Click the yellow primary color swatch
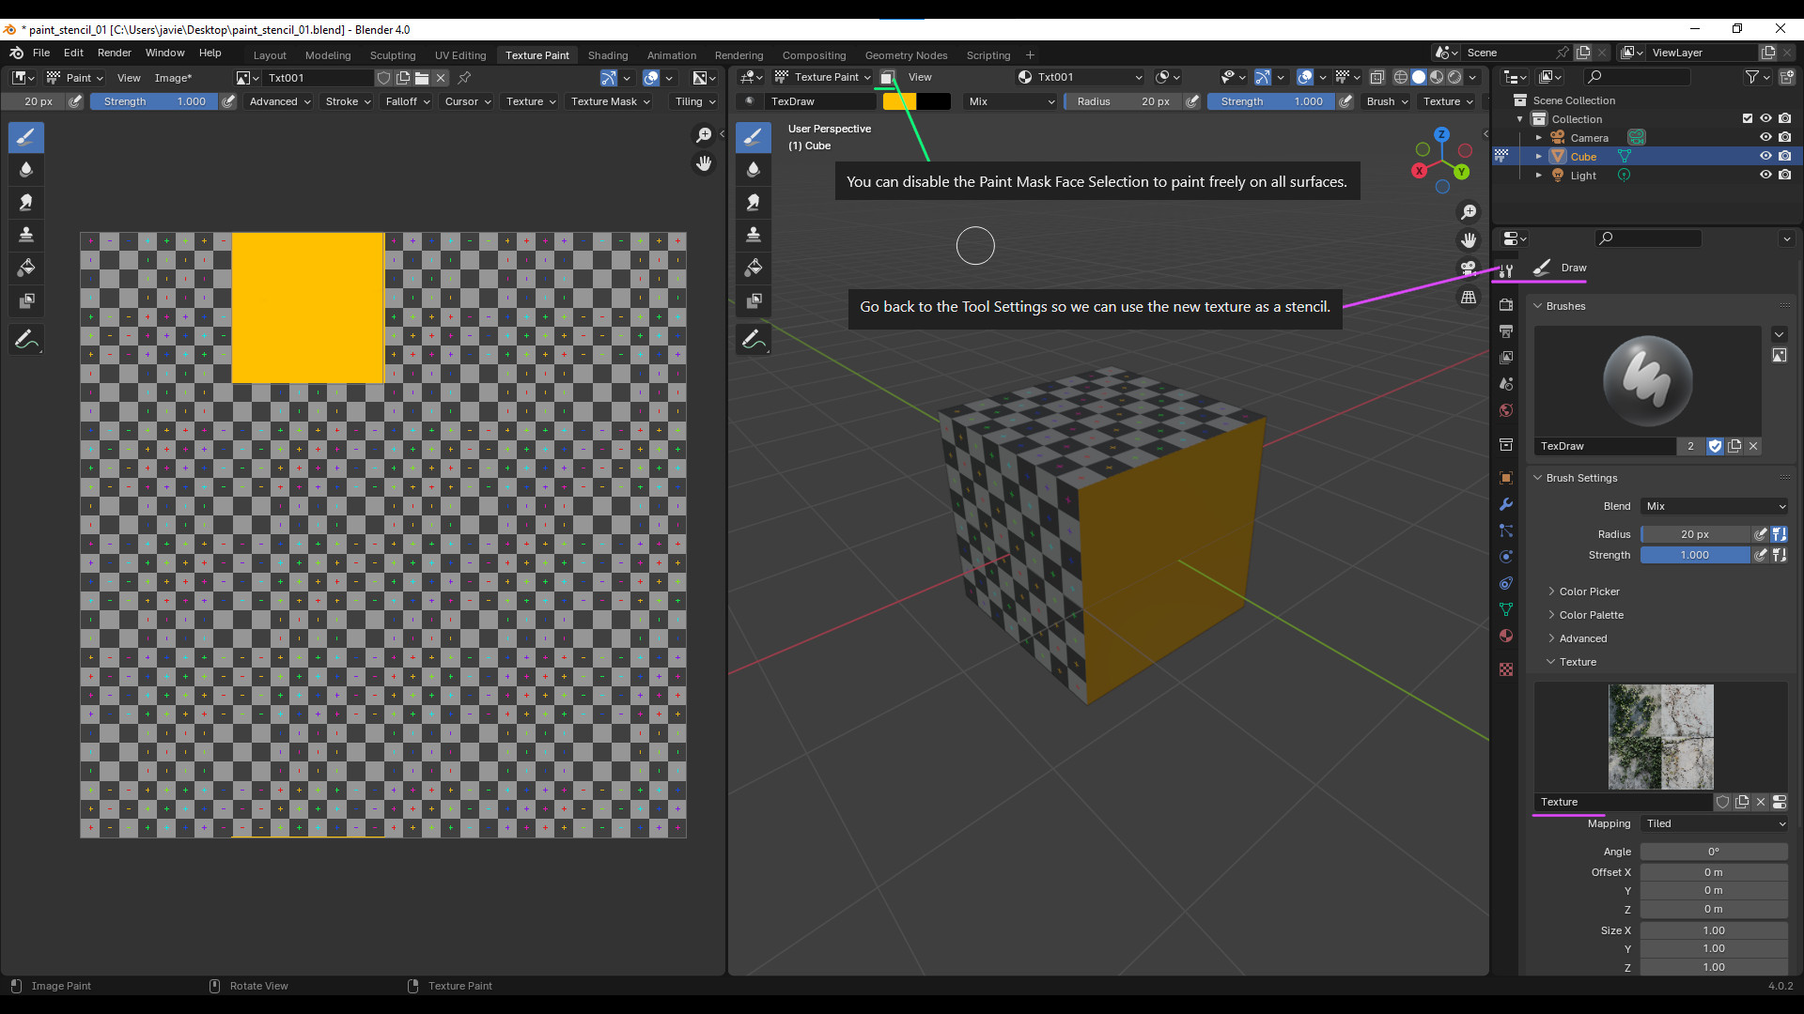 coord(899,101)
